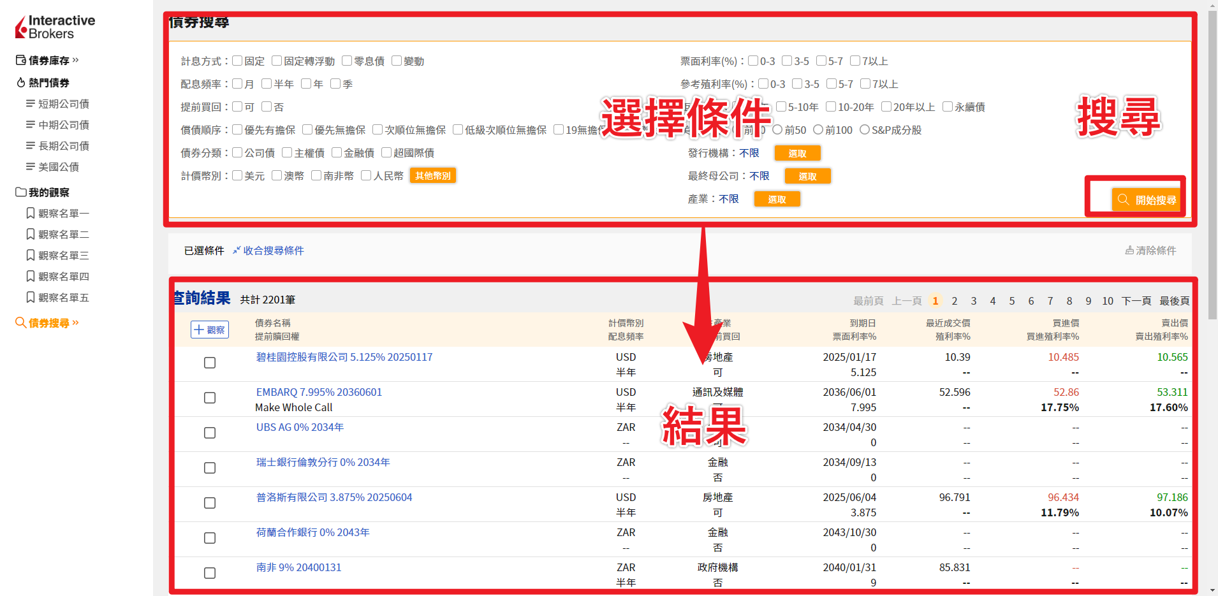Check 人民幣 currency
Screen dimensions: 1218x596
click(x=366, y=175)
